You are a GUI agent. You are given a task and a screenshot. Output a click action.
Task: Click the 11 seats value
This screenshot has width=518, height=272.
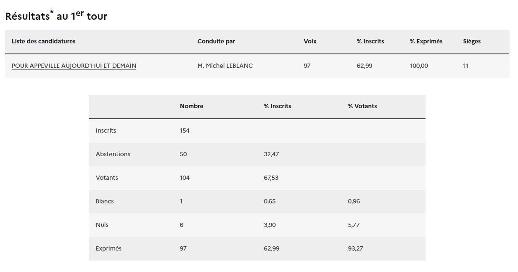[x=465, y=66]
